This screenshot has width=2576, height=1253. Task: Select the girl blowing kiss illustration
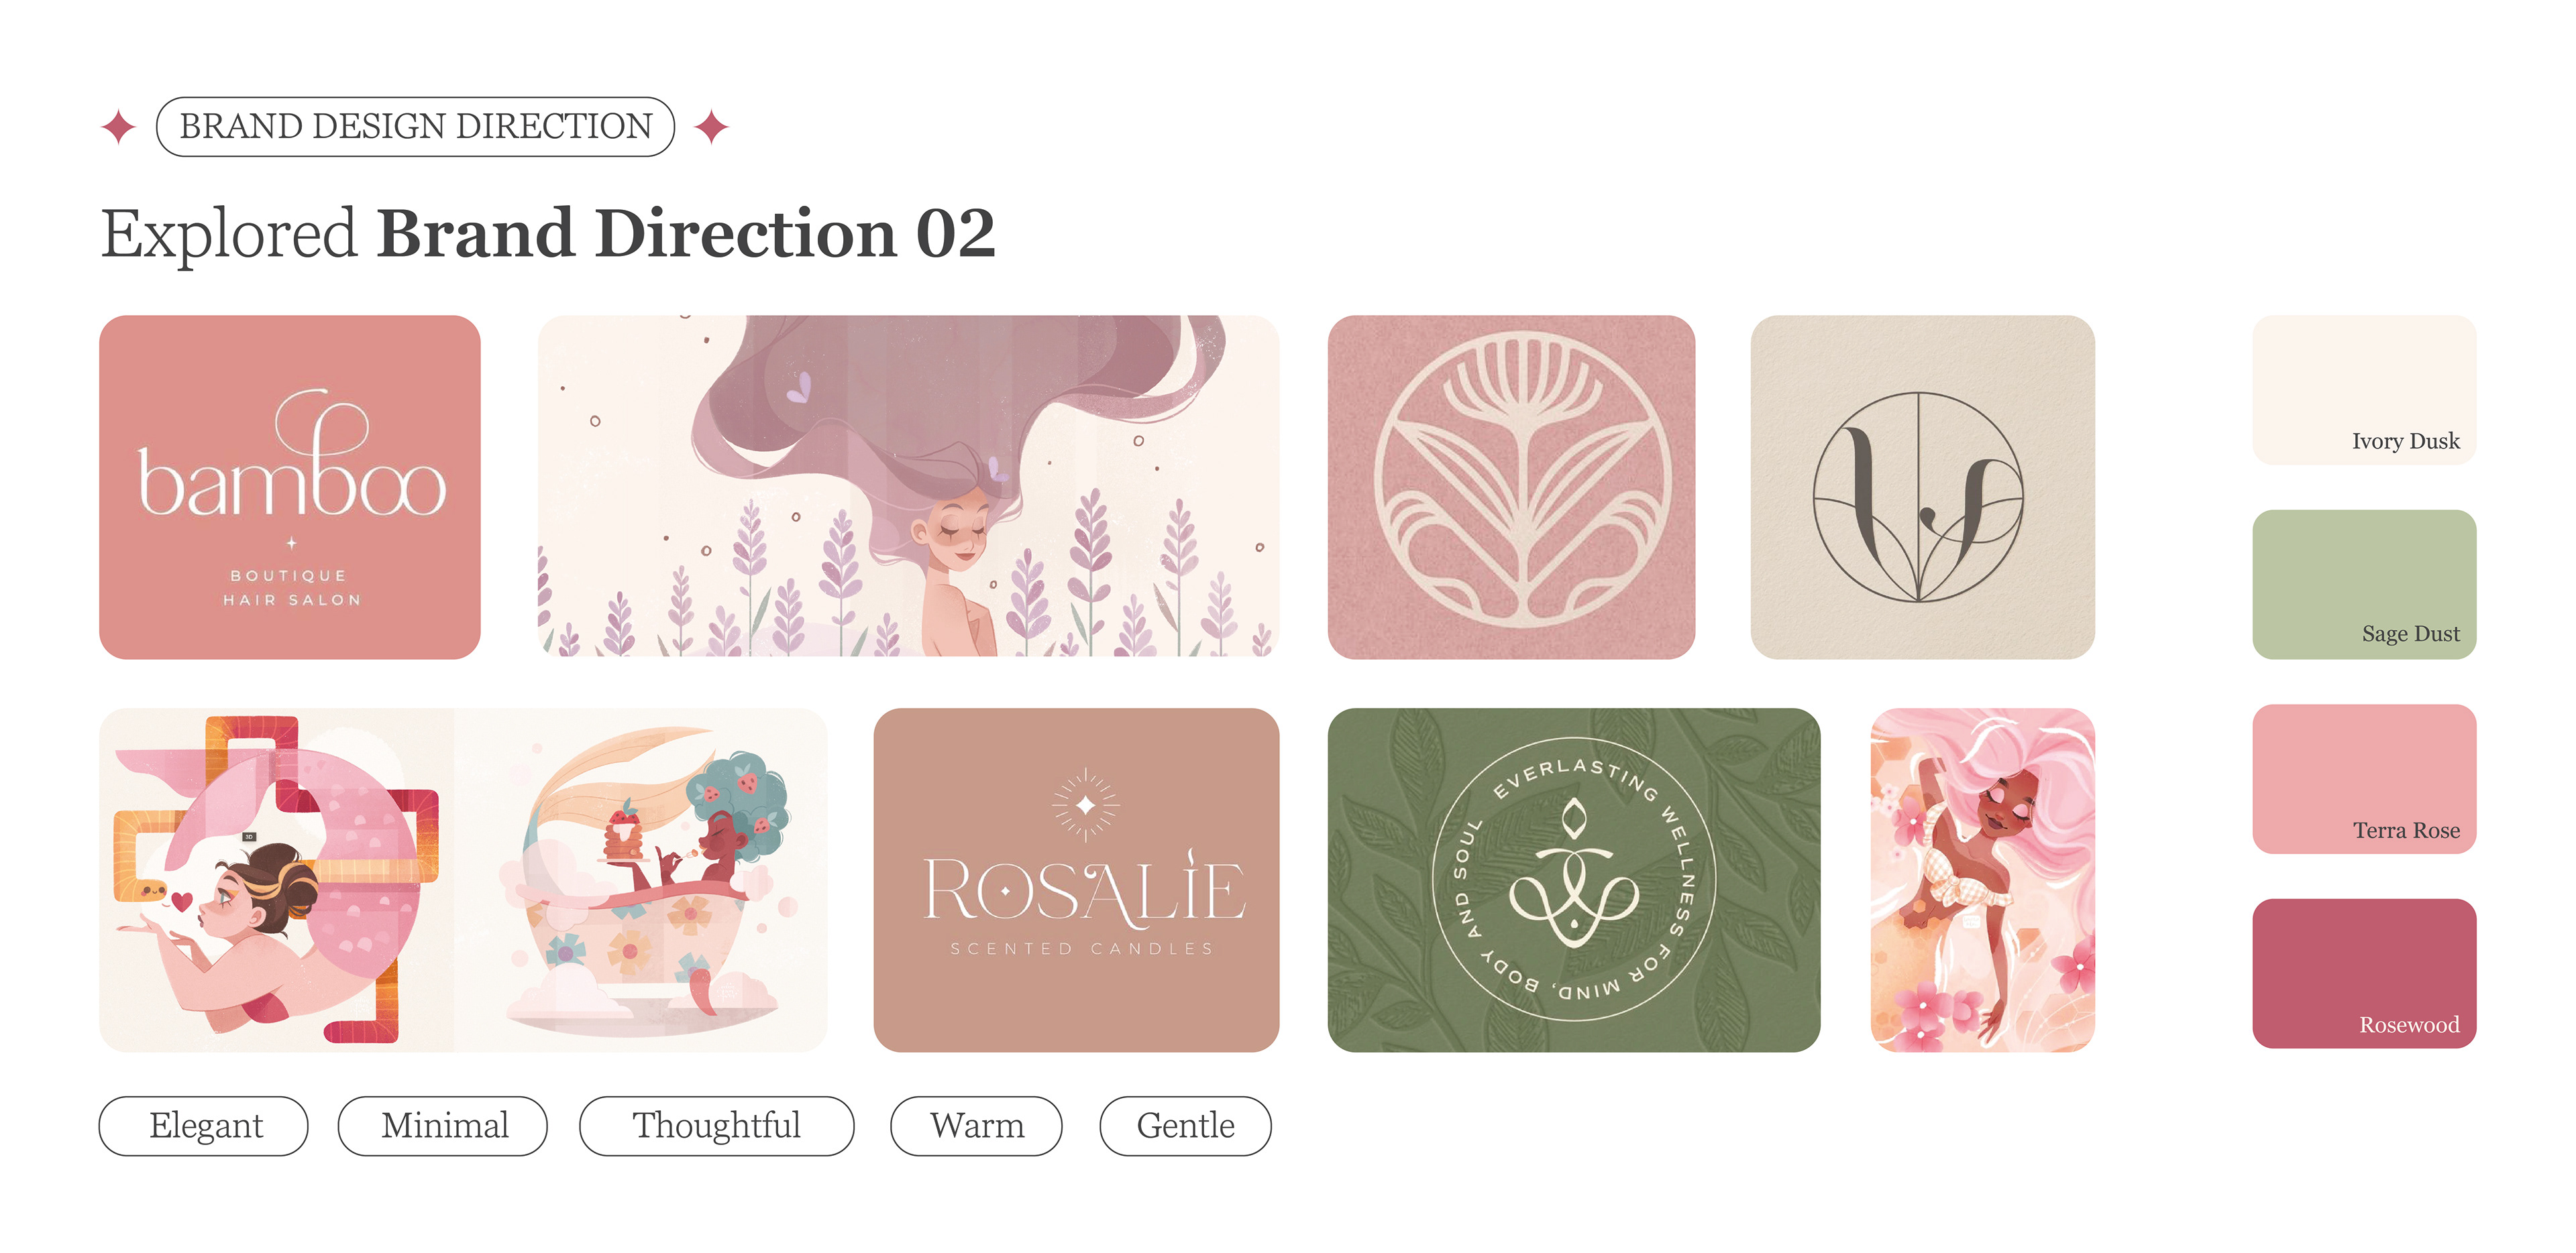(x=277, y=880)
